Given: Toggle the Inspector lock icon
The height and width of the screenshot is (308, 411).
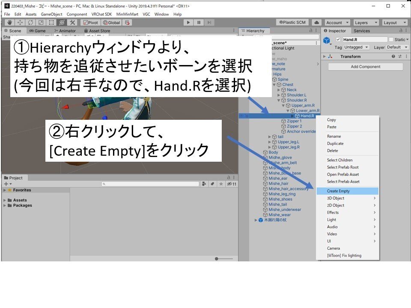Looking at the screenshot, I should [x=401, y=30].
